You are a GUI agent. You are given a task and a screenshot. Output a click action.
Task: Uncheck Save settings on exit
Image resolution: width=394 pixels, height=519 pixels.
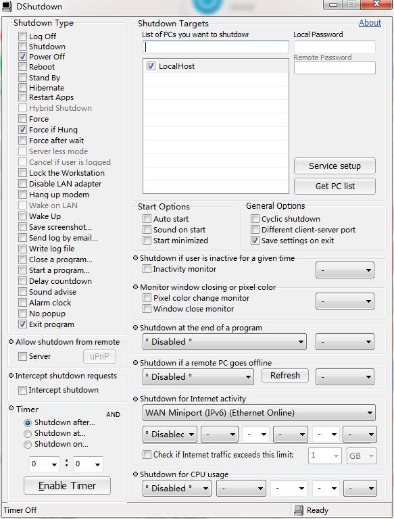click(255, 241)
